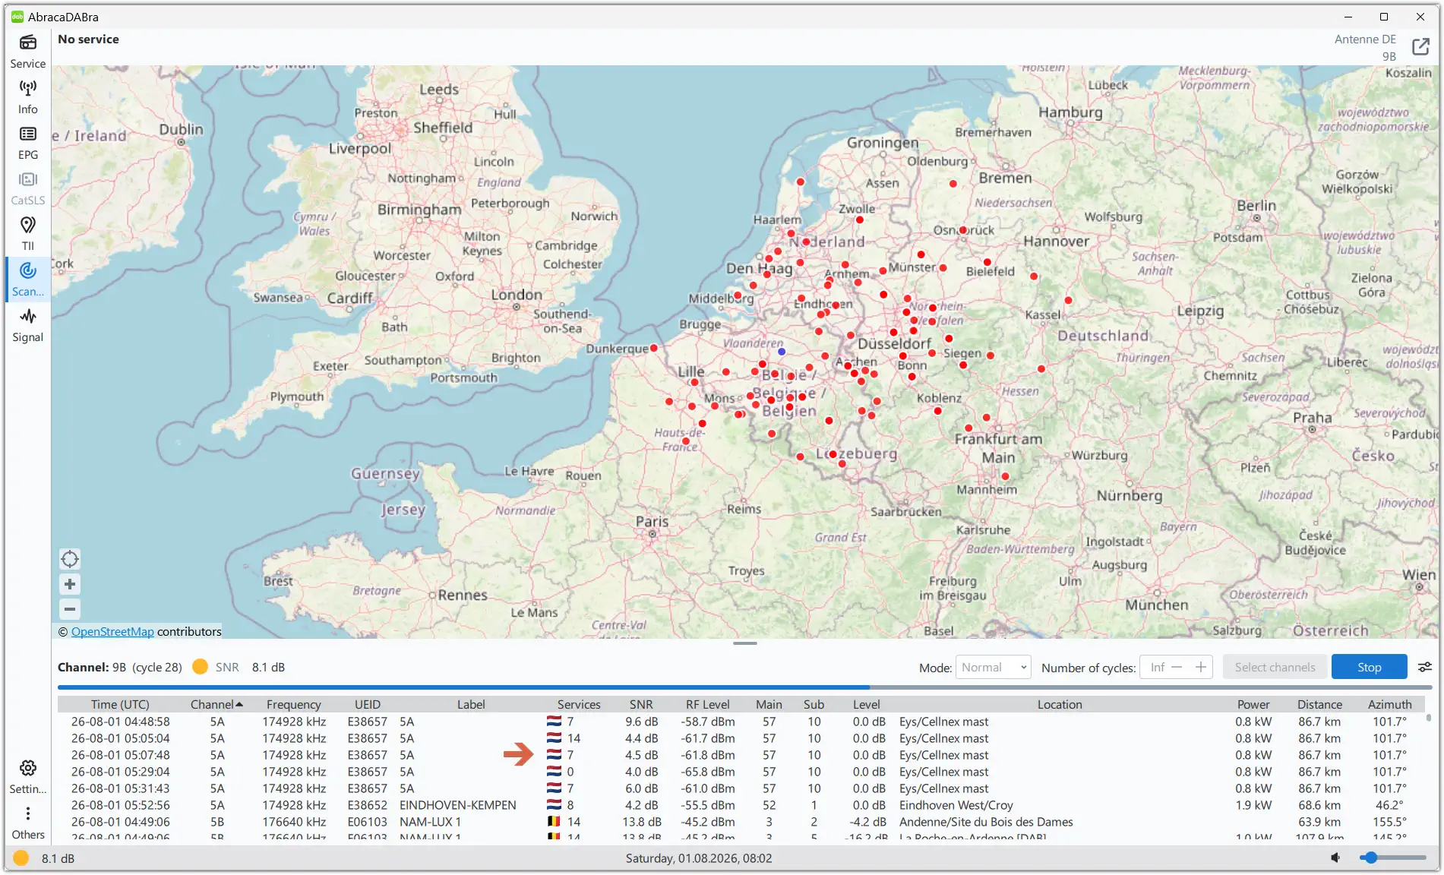Stop the running scan

(x=1369, y=667)
